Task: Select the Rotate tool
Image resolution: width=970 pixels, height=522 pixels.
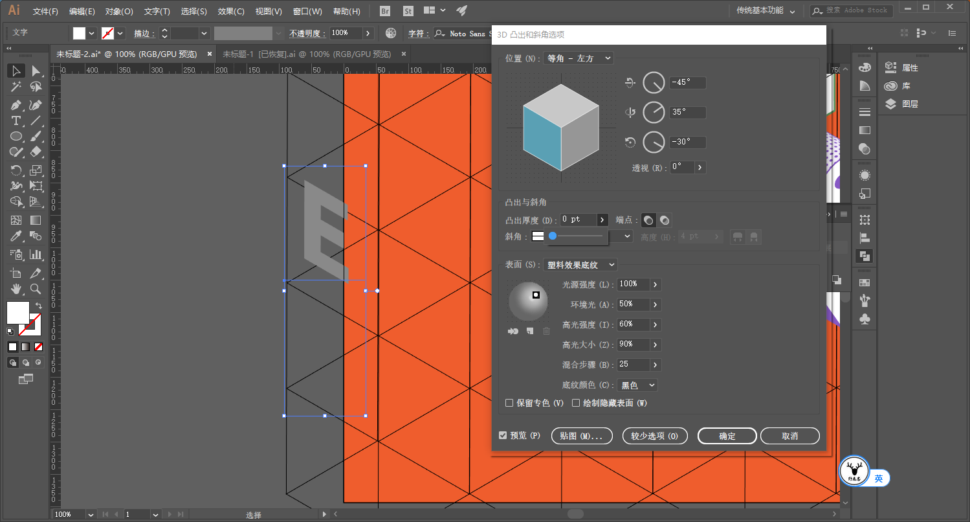Action: [16, 170]
